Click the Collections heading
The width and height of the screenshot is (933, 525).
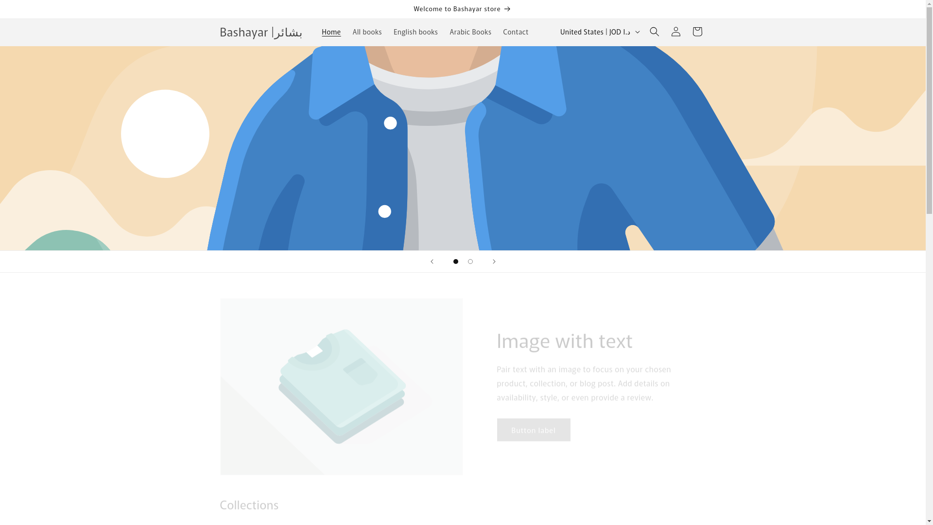[x=249, y=505]
